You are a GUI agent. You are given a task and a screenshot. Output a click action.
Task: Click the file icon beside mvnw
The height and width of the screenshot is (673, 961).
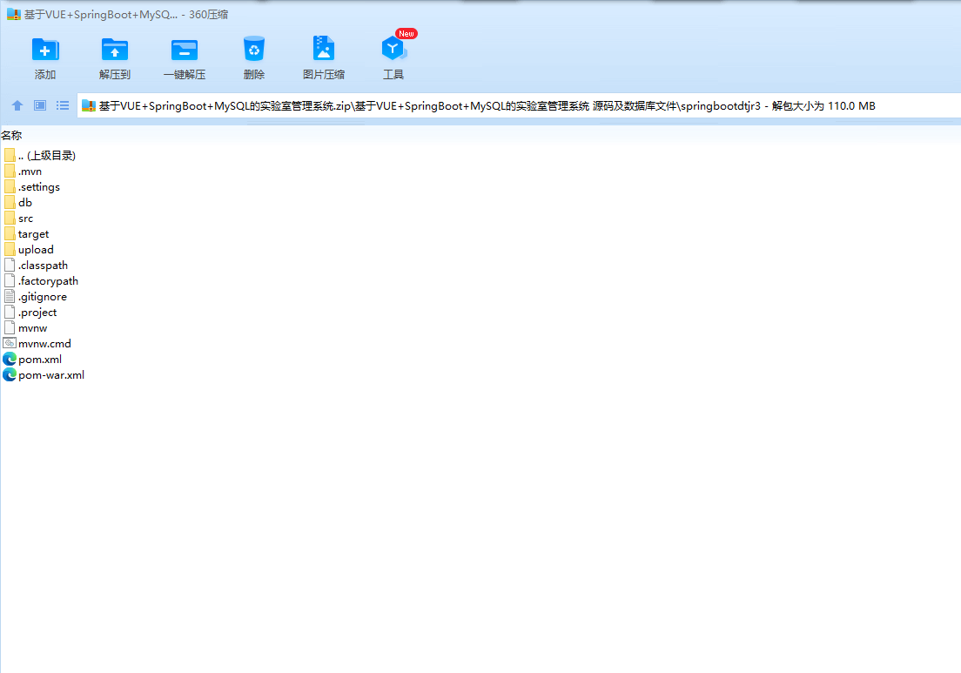[10, 328]
